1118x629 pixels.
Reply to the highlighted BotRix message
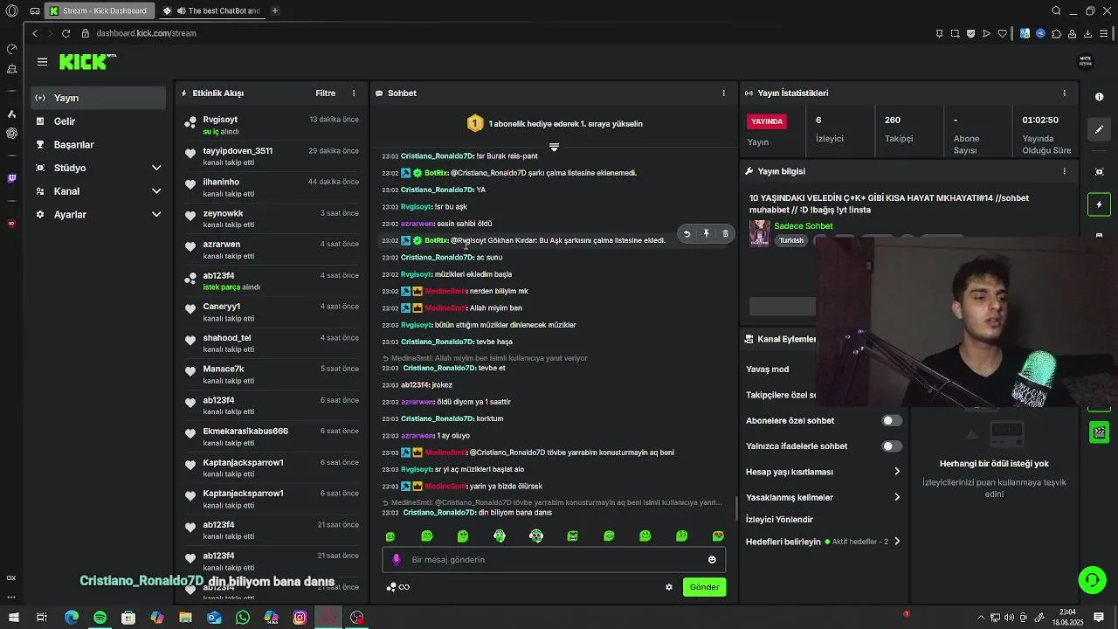point(687,234)
